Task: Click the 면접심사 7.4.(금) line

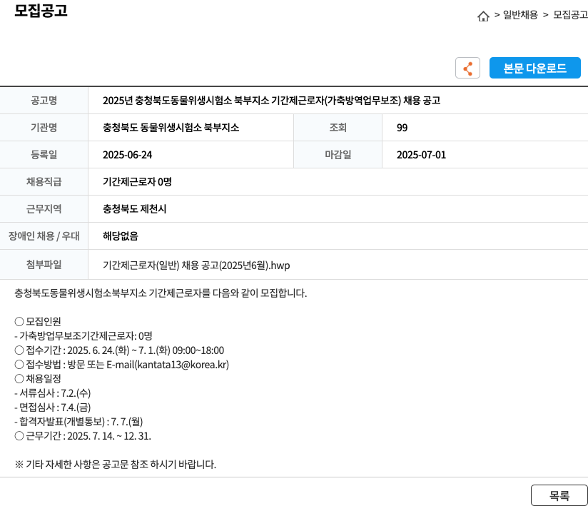Action: coord(53,408)
